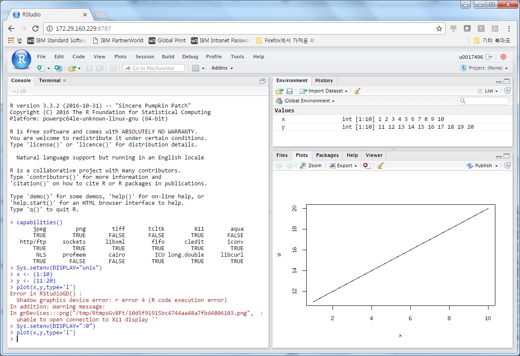Image resolution: width=520 pixels, height=356 pixels.
Task: Click the open file folder icon in main toolbar
Action: (72, 68)
